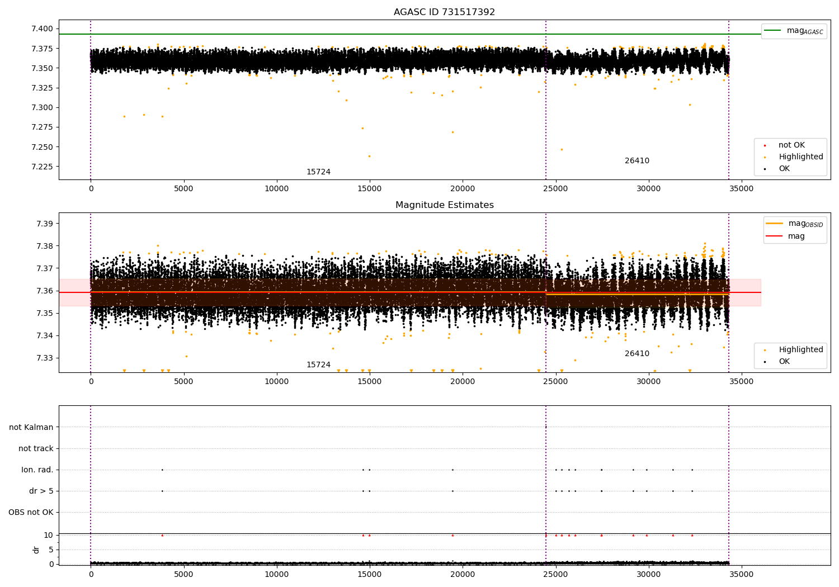Click the "5" tick on dr axis

point(51,550)
